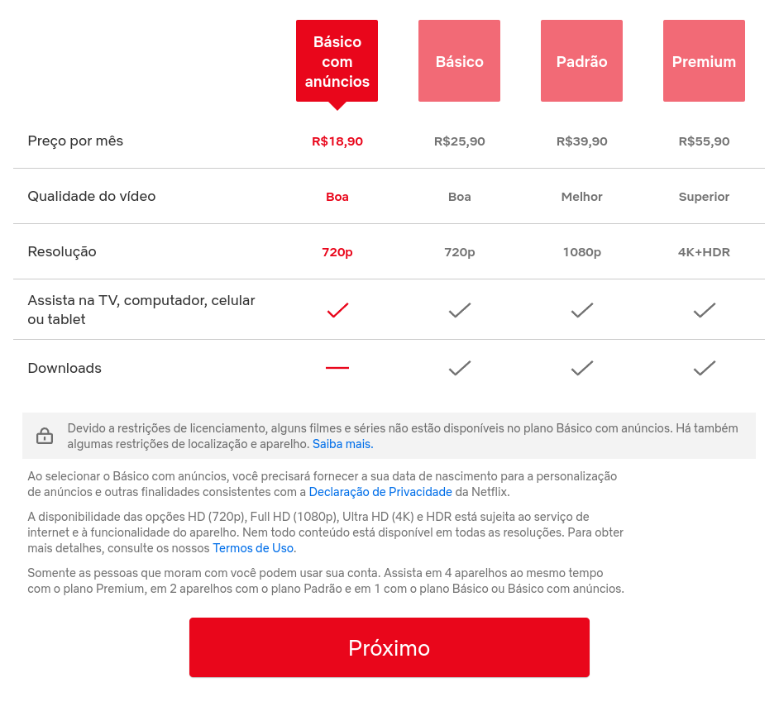Click the lock icon in the notice
Image resolution: width=779 pixels, height=716 pixels.
[x=45, y=436]
